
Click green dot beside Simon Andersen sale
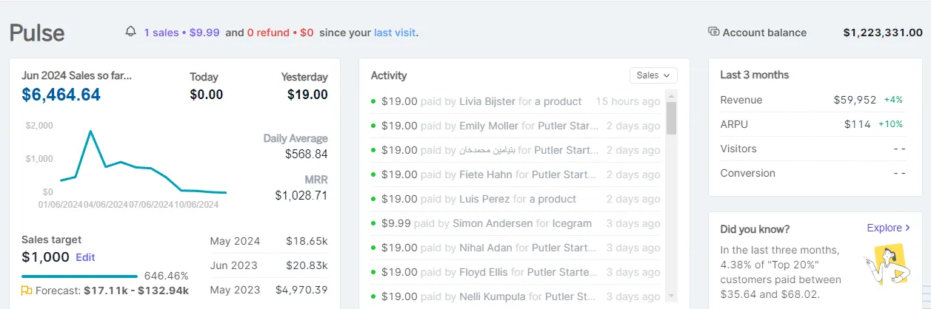373,224
